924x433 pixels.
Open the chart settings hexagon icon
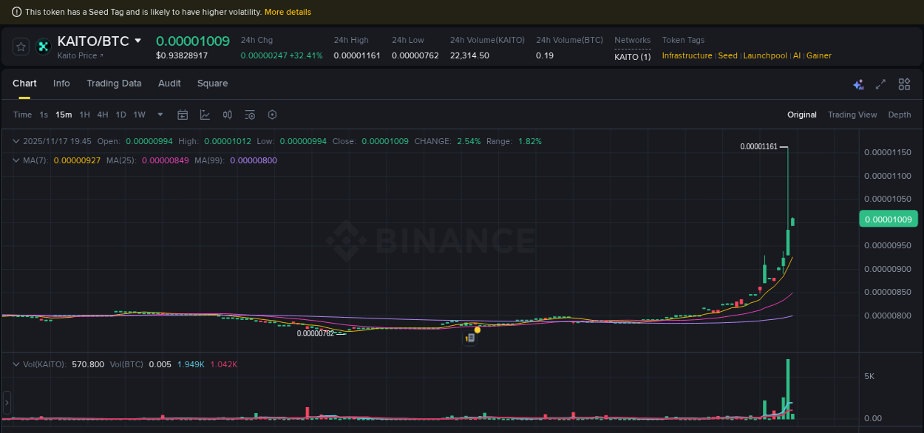271,115
